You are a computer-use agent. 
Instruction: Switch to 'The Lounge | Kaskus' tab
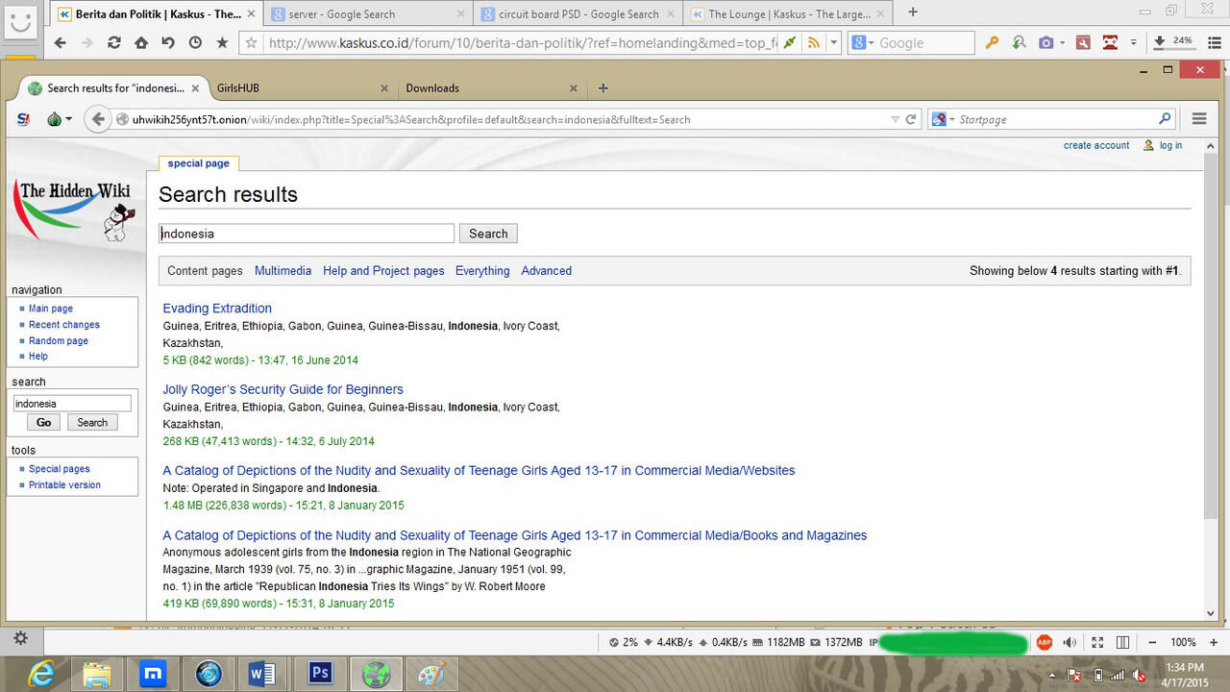[788, 13]
